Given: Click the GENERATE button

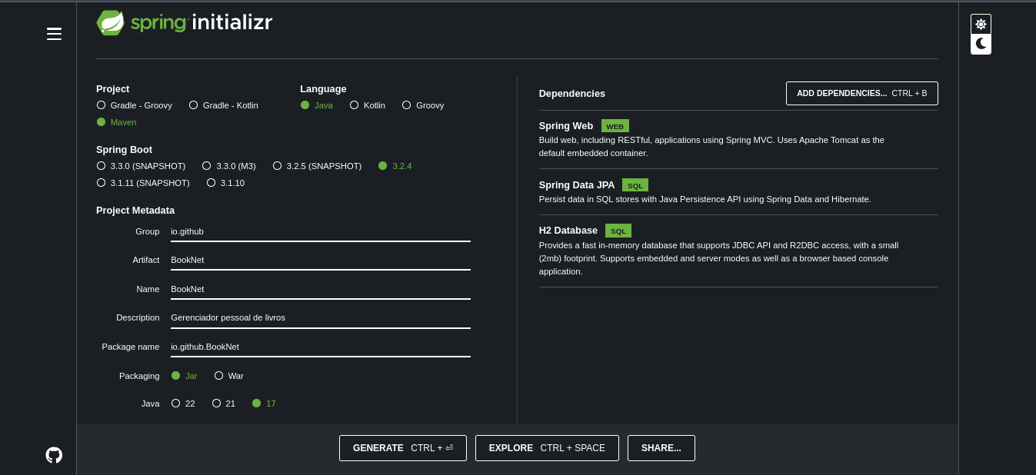Looking at the screenshot, I should click(x=402, y=448).
